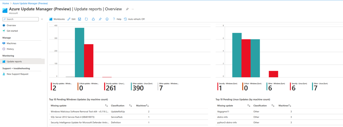Image resolution: width=343 pixels, height=127 pixels.
Task: Click the Definition classification cell
Action: (x=116, y=122)
